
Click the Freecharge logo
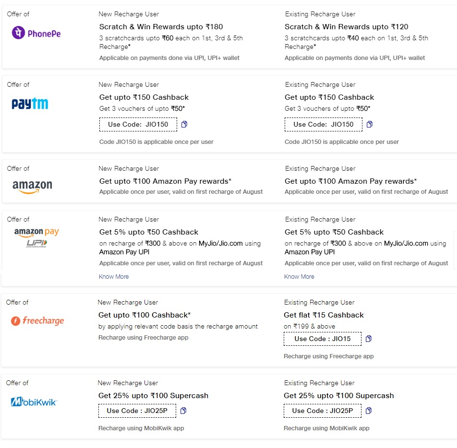(37, 321)
